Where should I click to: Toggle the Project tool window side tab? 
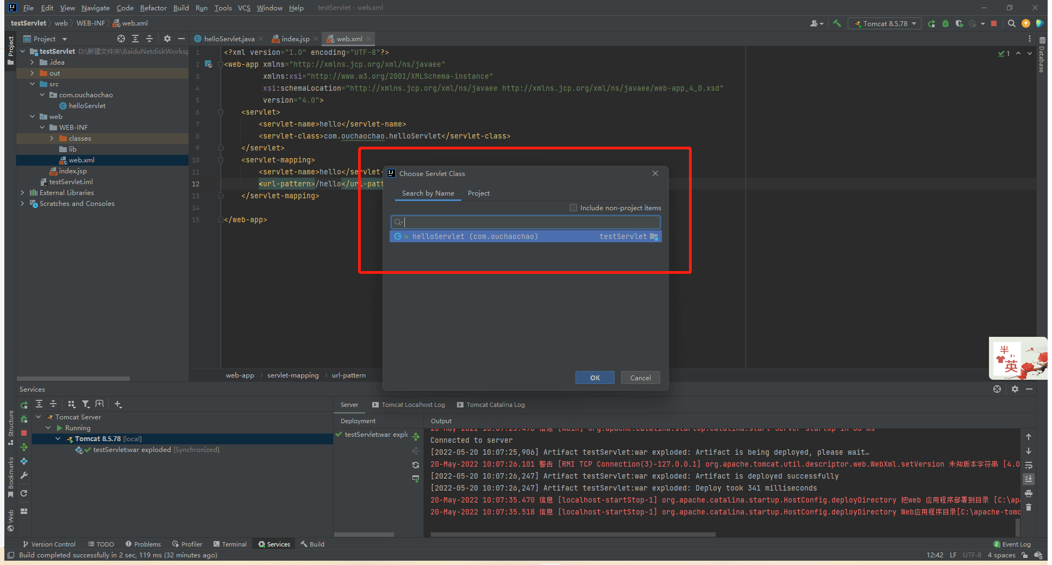(x=10, y=50)
